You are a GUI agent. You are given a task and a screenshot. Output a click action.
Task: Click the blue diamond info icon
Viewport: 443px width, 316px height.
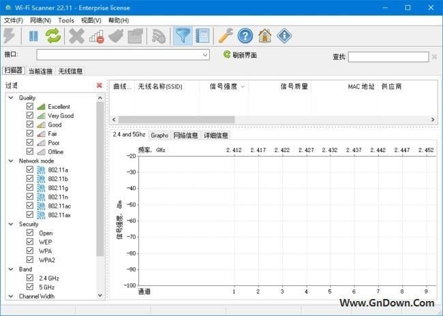pyautogui.click(x=284, y=36)
